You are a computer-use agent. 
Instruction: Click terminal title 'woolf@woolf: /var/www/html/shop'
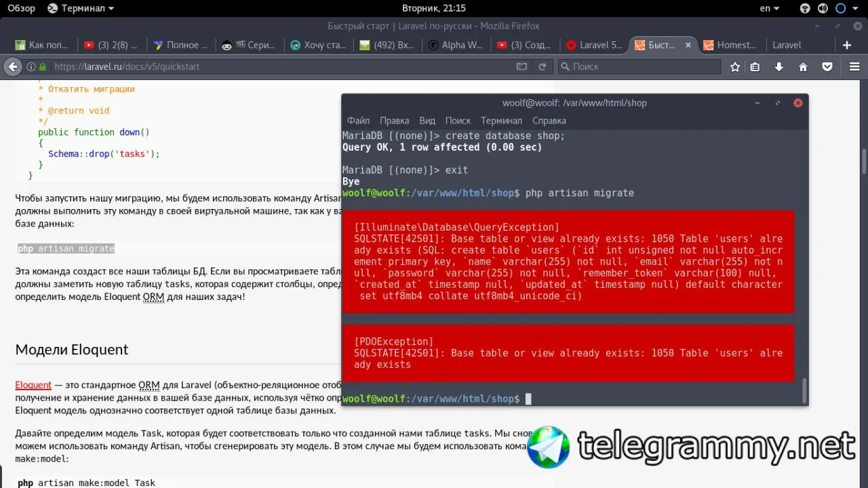(x=574, y=103)
